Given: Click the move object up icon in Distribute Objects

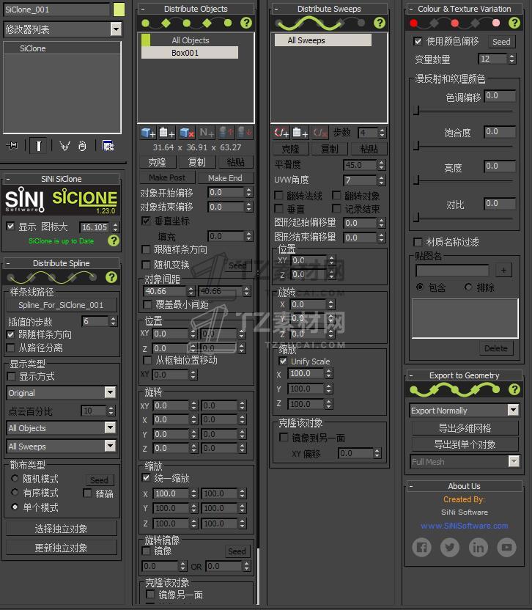Looking at the screenshot, I should pyautogui.click(x=226, y=133).
